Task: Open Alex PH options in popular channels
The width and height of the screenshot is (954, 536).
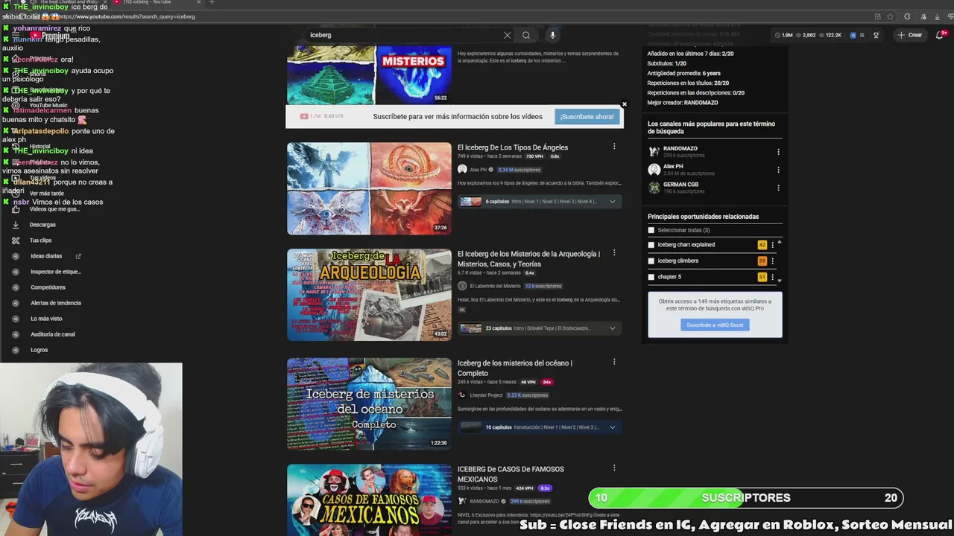Action: (778, 170)
